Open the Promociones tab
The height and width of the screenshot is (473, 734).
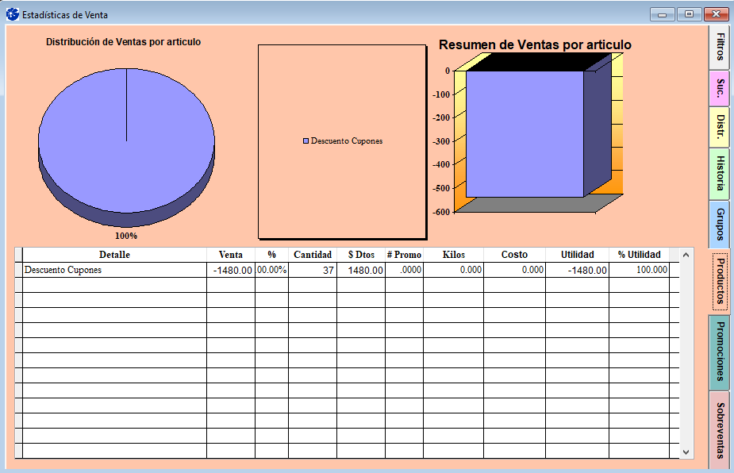(720, 352)
